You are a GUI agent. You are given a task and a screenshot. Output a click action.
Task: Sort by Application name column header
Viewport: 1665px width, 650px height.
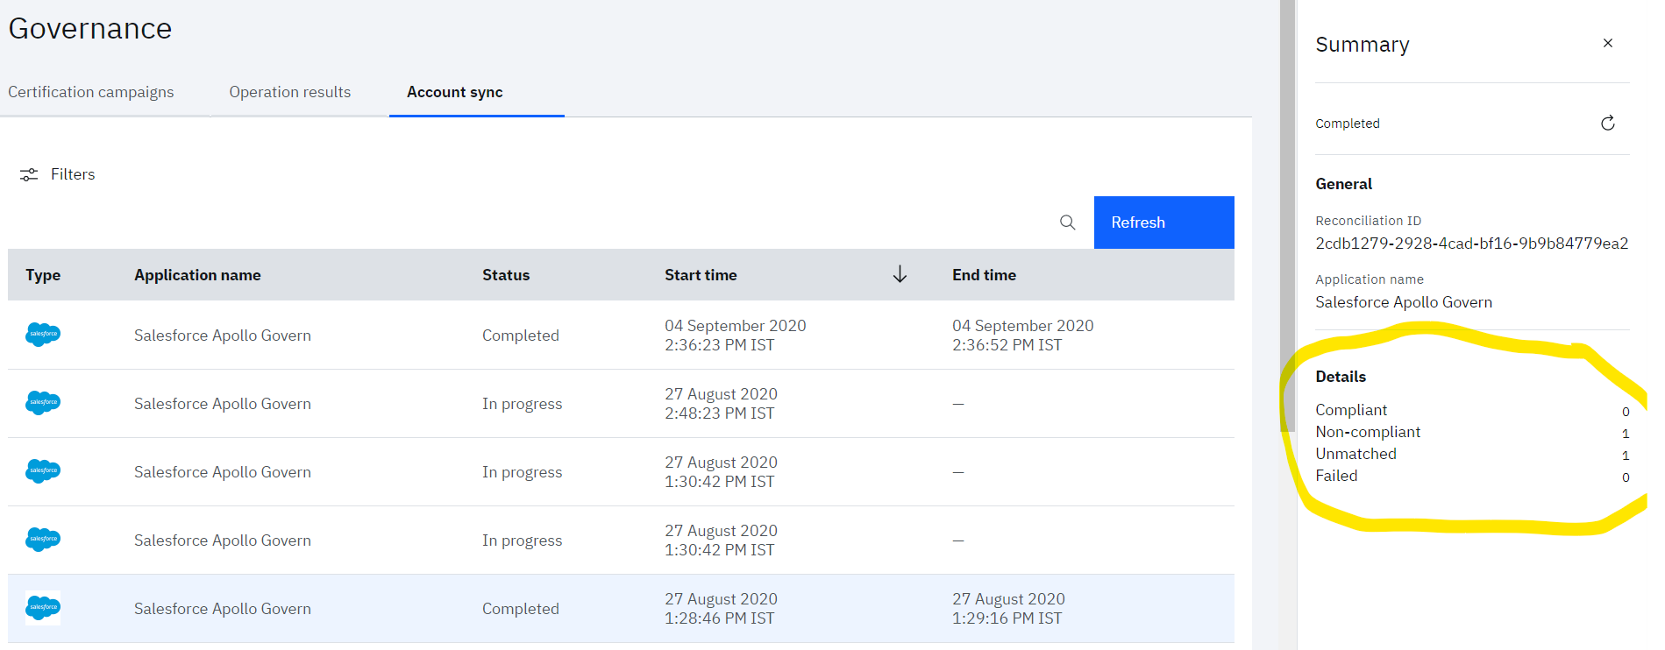pos(197,275)
